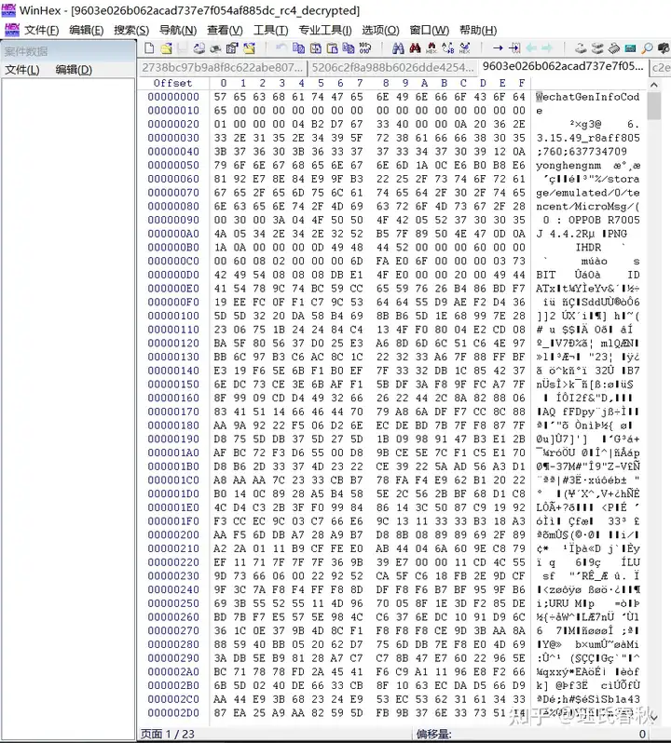Click the Clone disk icon
This screenshot has height=743, width=671.
[x=597, y=47]
